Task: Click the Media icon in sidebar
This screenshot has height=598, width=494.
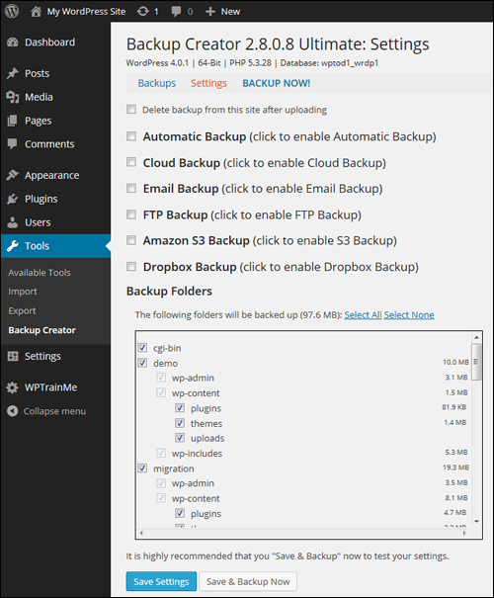Action: 13,97
